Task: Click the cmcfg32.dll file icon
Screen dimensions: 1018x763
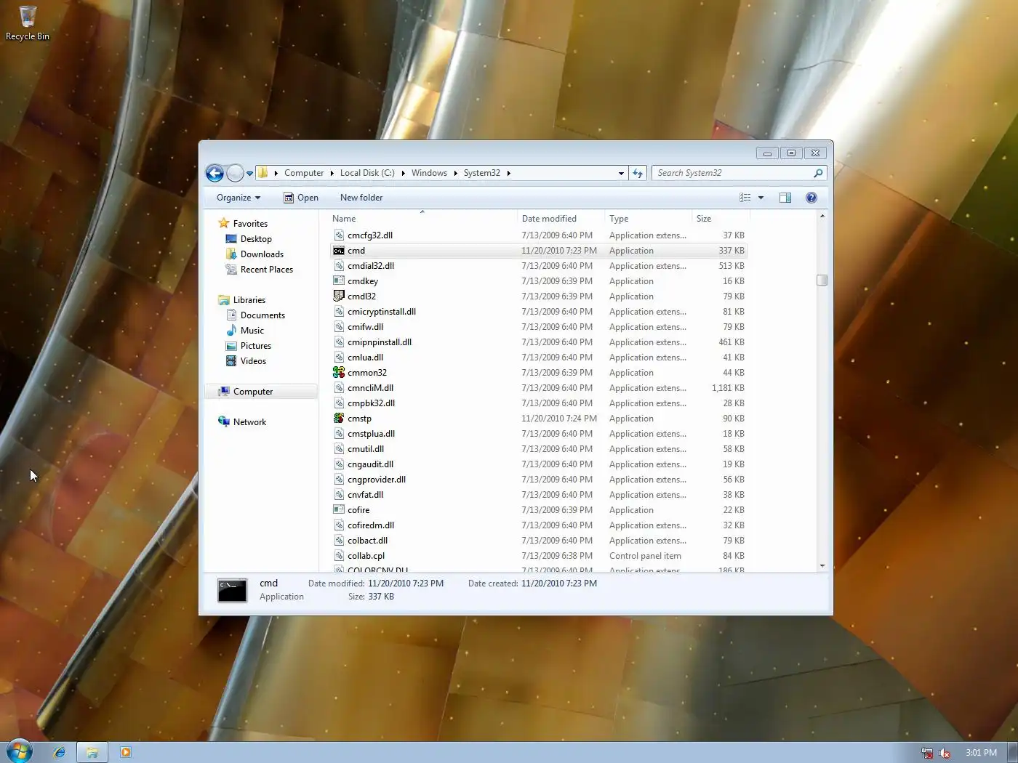Action: [339, 235]
